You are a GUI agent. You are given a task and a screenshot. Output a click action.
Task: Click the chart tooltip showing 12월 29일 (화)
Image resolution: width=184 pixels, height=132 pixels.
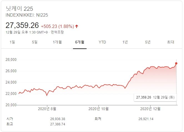tap(155, 97)
